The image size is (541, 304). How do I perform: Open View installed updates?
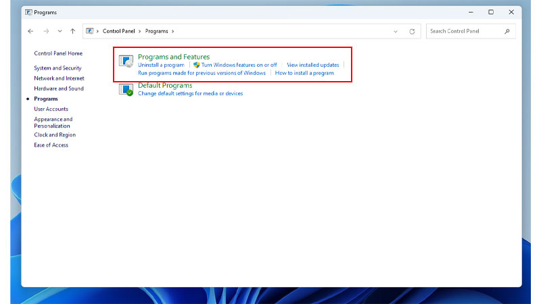313,65
